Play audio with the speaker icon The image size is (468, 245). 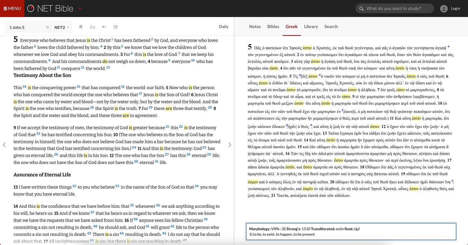click(104, 27)
